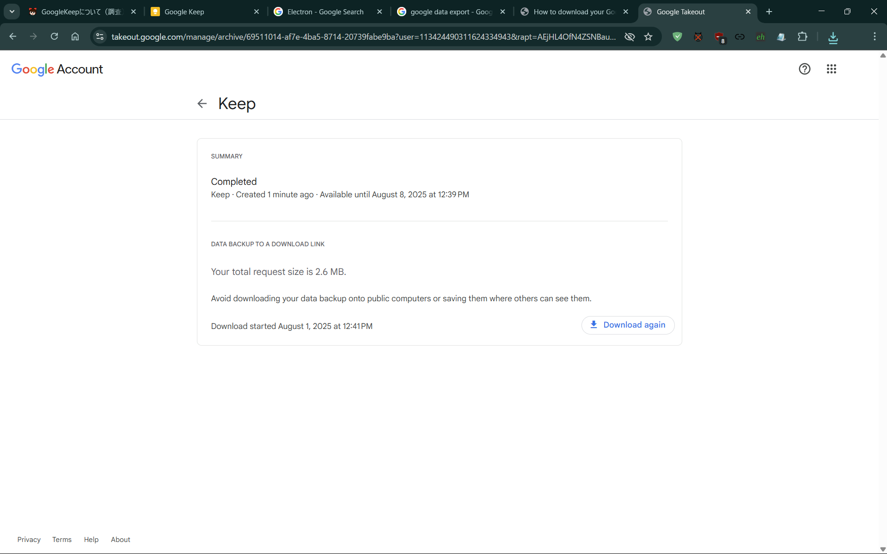This screenshot has height=554, width=887.
Task: Reload the Takeout page
Action: tap(54, 37)
